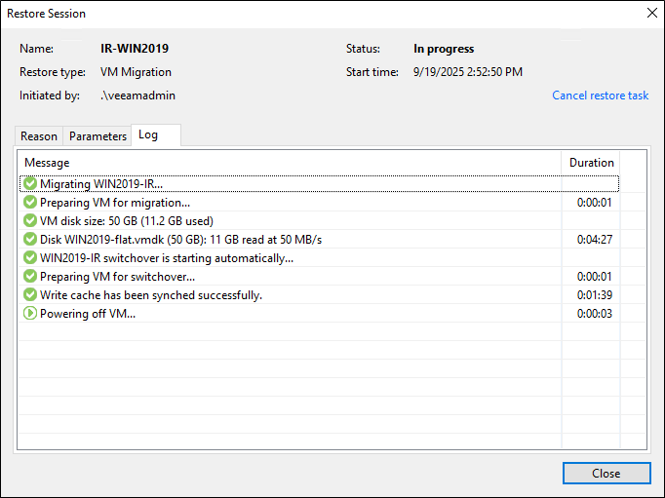Click check icon beside Disk WIN2019-flat.vmdk entry
The height and width of the screenshot is (498, 665).
30,240
